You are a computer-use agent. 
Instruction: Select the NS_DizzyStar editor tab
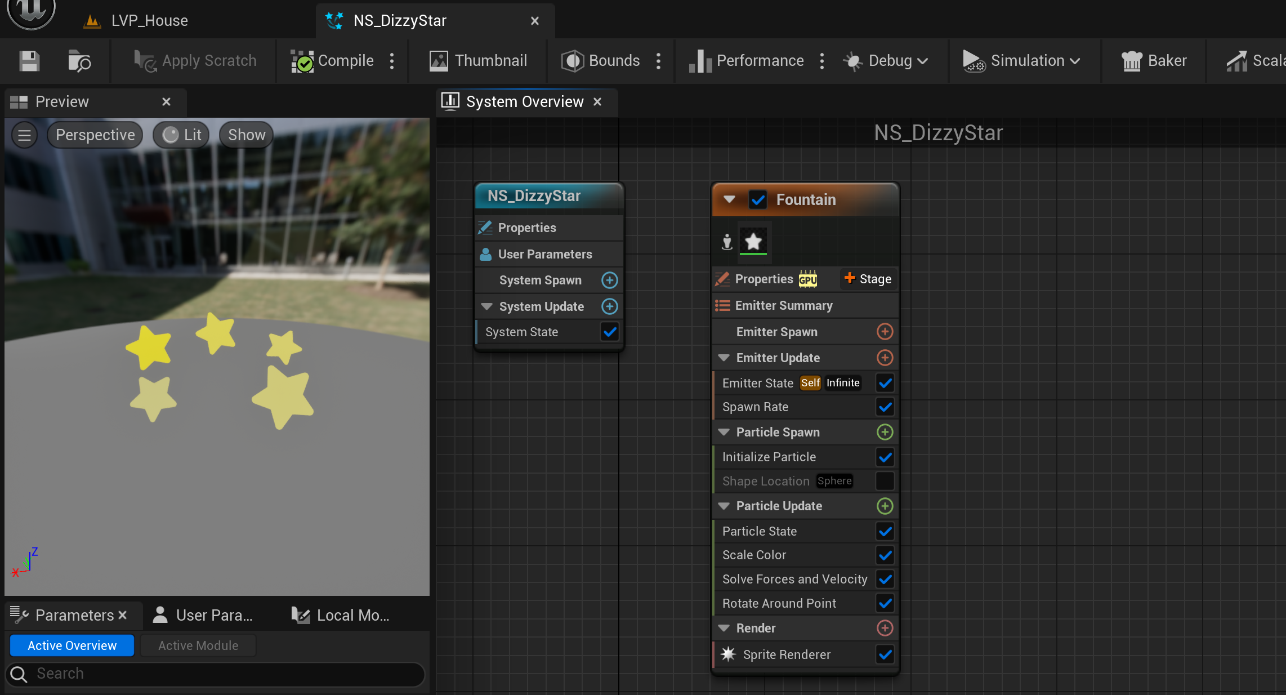tap(400, 21)
